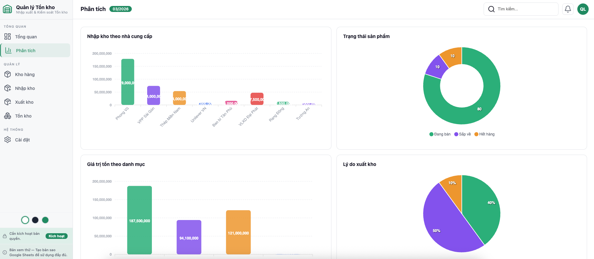Toggle the Hết hàng legend item
594x259 pixels.
pos(485,134)
